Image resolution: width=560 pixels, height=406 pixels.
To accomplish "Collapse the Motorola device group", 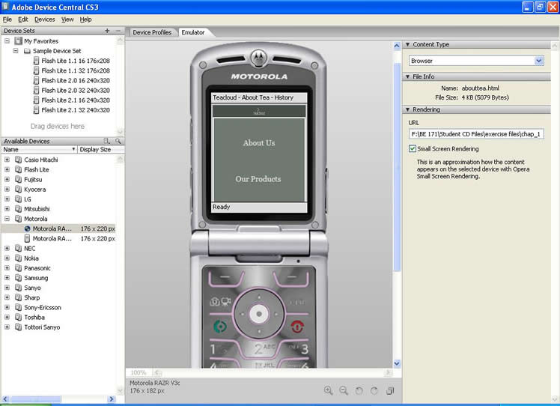I will point(7,219).
